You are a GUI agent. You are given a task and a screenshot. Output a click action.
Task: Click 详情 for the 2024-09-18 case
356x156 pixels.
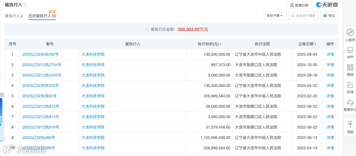[x=330, y=75]
